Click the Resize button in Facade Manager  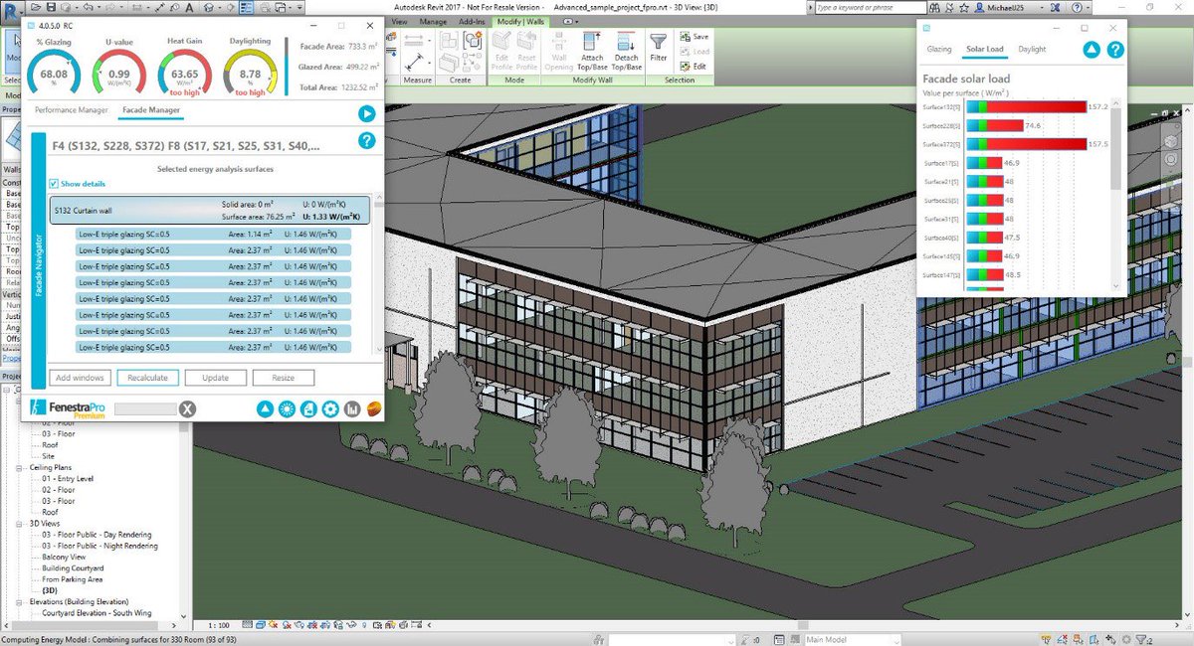coord(284,378)
